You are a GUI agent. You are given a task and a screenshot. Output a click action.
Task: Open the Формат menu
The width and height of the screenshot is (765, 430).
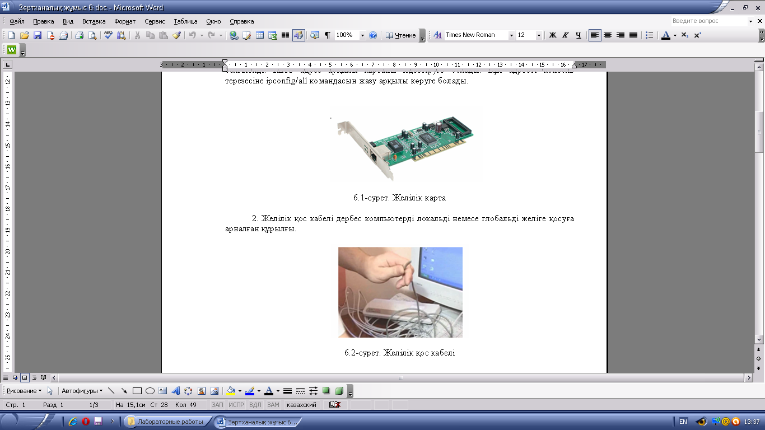point(125,21)
